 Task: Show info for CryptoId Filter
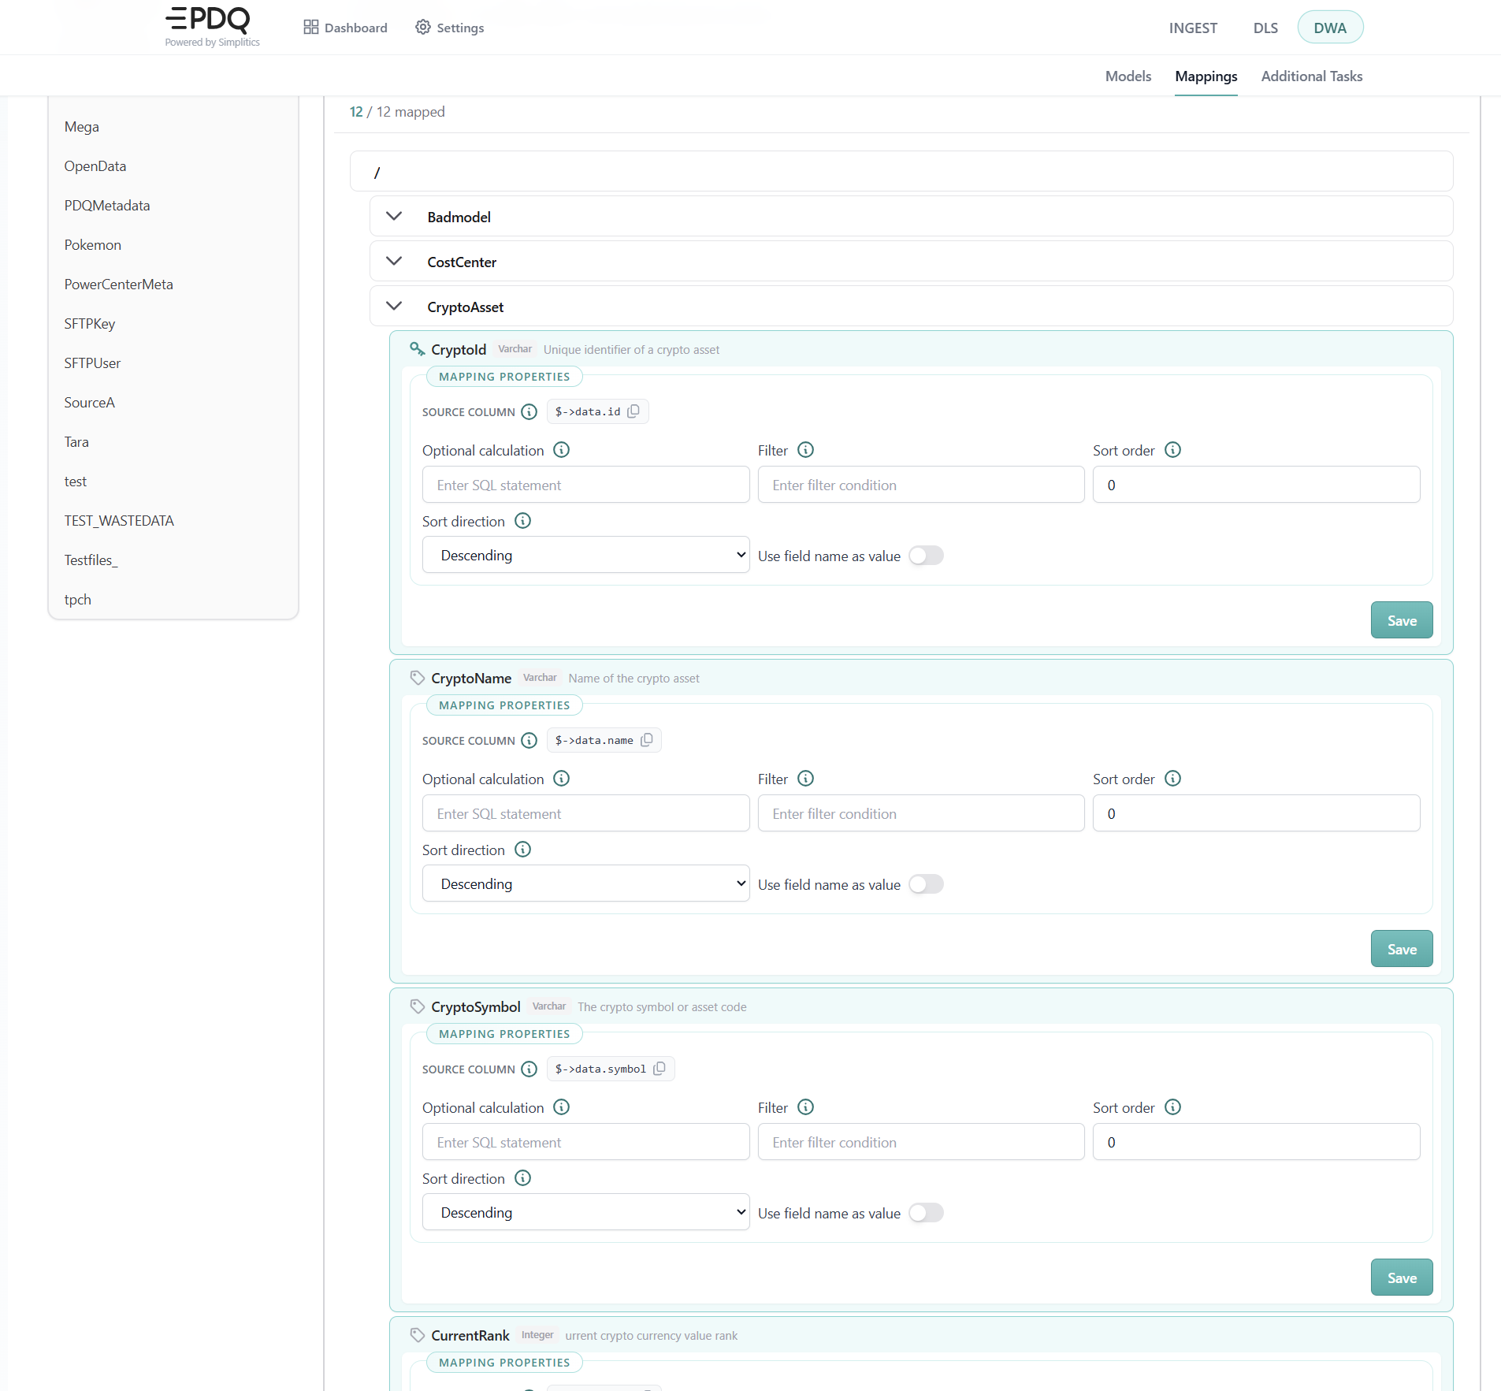pos(805,450)
